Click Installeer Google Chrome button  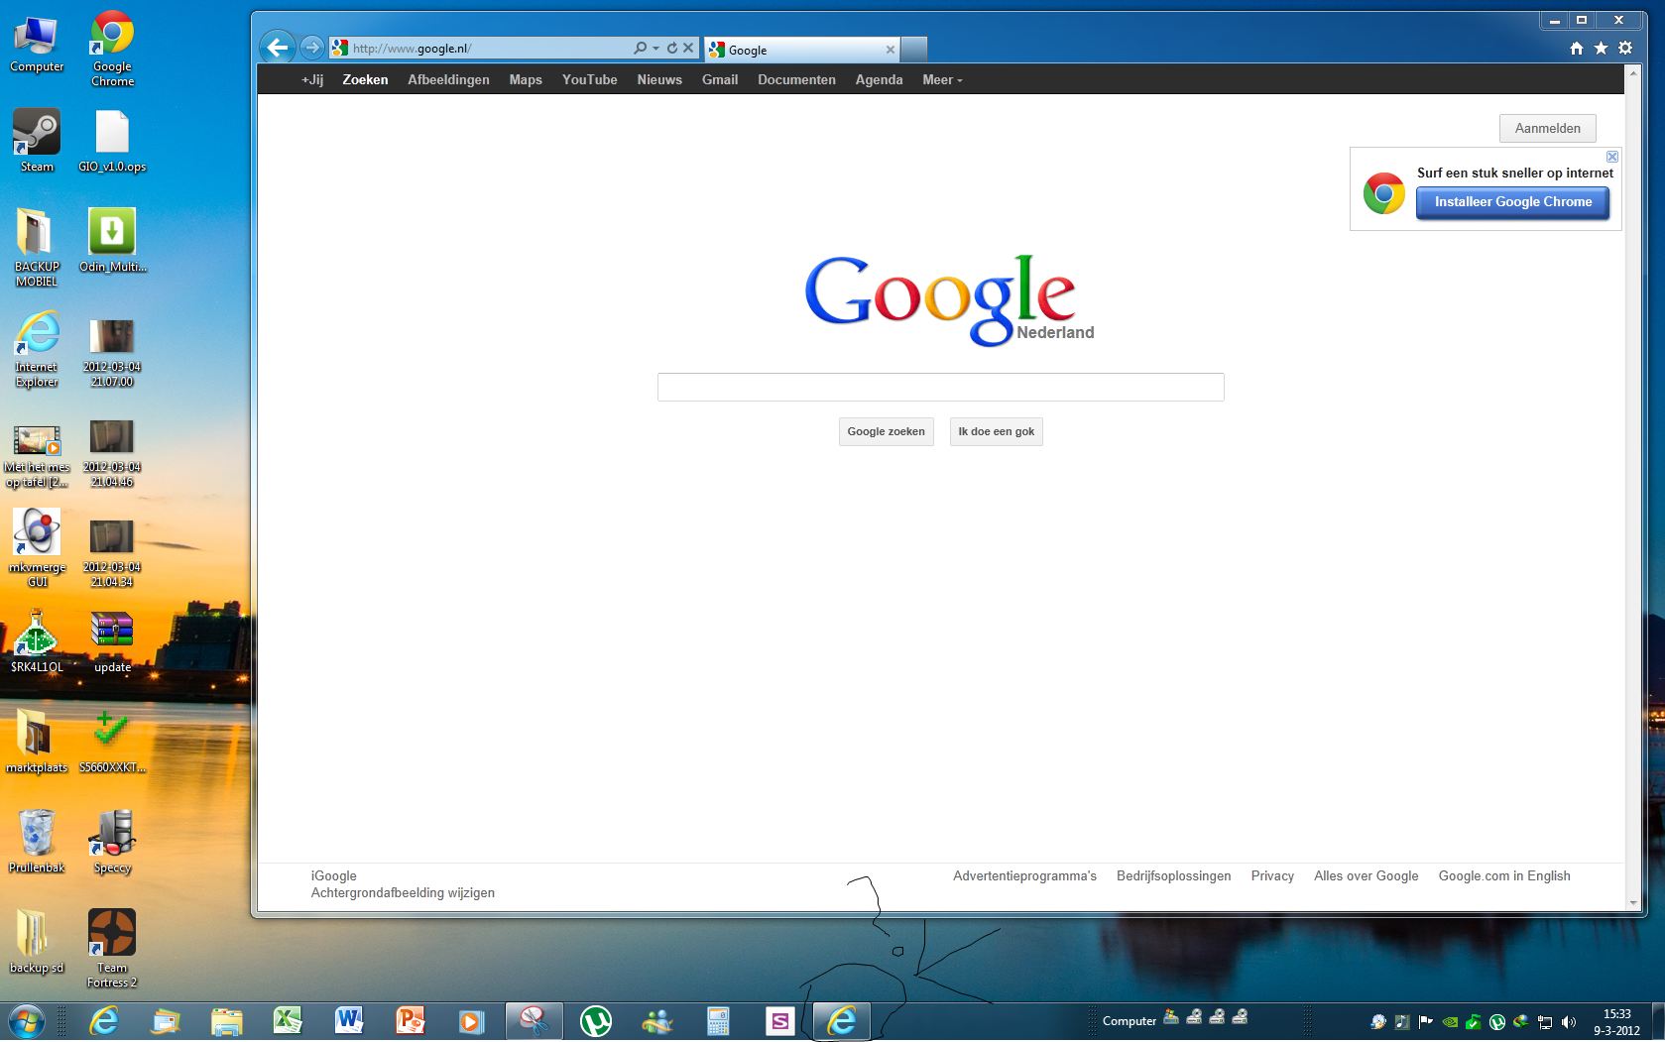coord(1512,202)
